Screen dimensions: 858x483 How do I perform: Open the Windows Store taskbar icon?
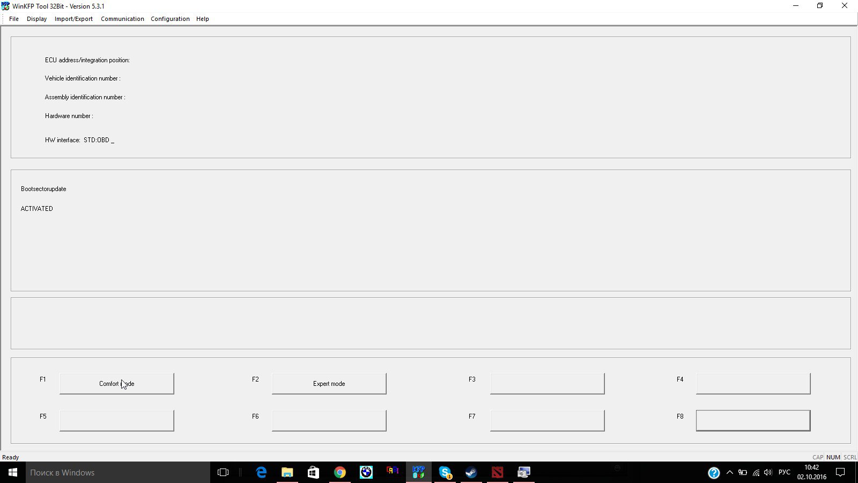pyautogui.click(x=314, y=472)
